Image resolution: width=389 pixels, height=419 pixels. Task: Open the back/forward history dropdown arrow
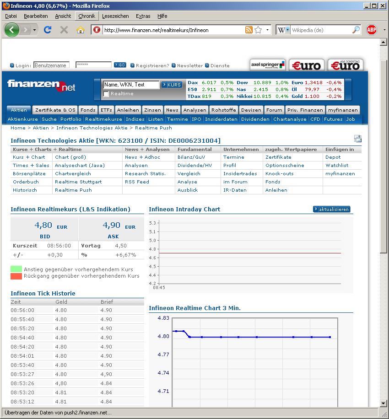(x=34, y=30)
